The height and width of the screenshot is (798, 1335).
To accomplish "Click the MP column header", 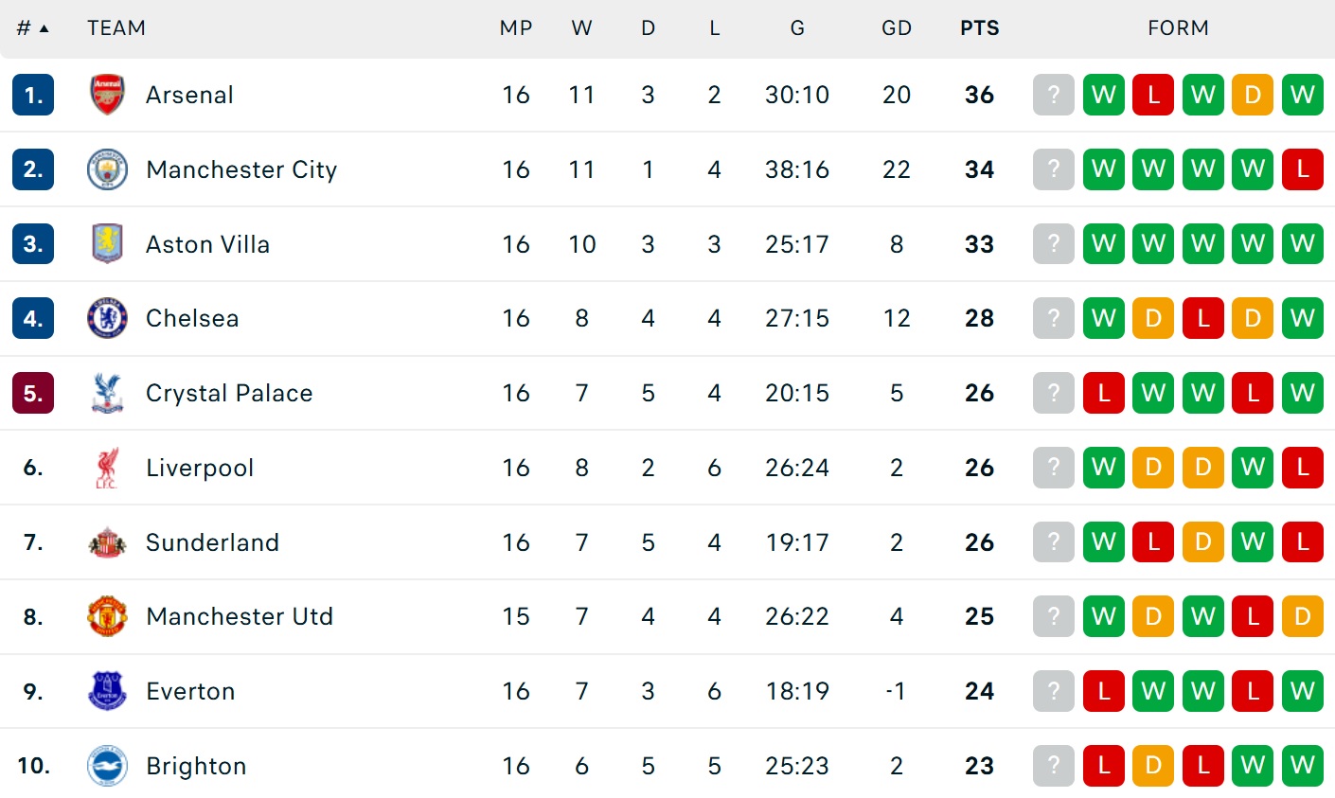I will point(516,28).
